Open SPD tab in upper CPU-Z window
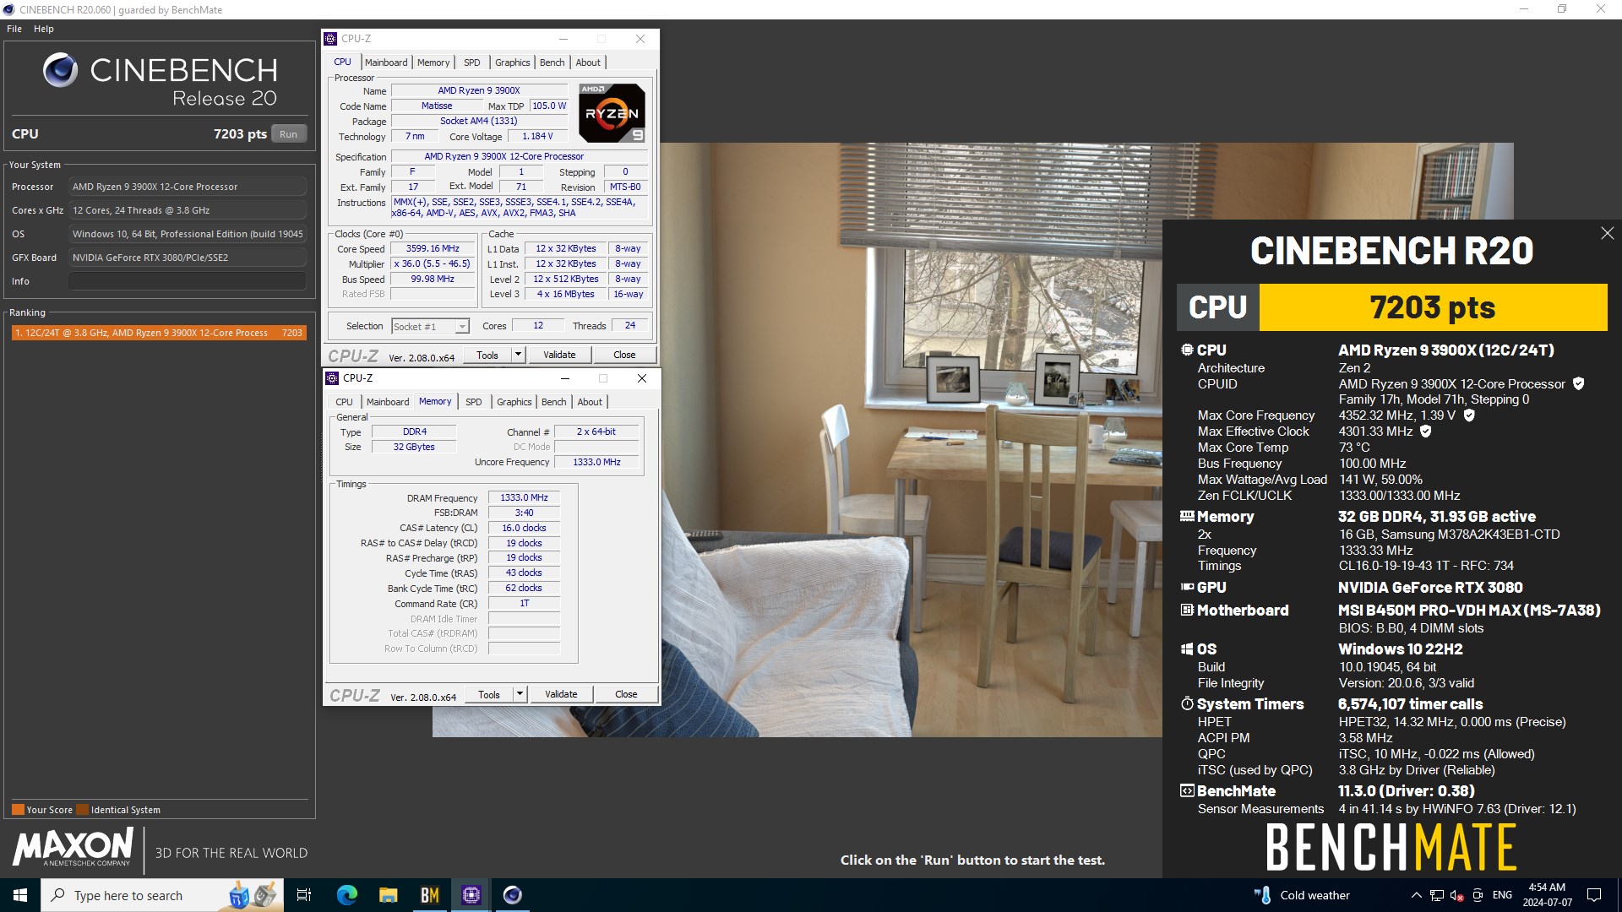1622x912 pixels. coord(472,62)
